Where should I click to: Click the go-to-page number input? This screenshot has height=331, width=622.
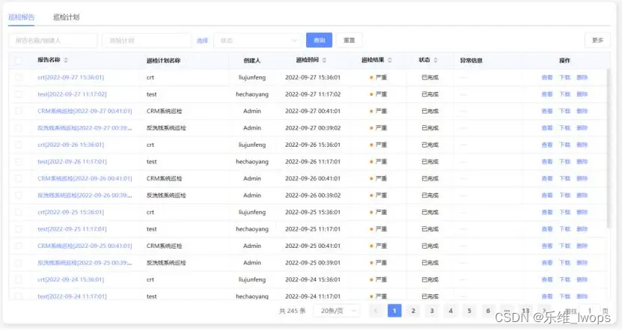tap(590, 311)
